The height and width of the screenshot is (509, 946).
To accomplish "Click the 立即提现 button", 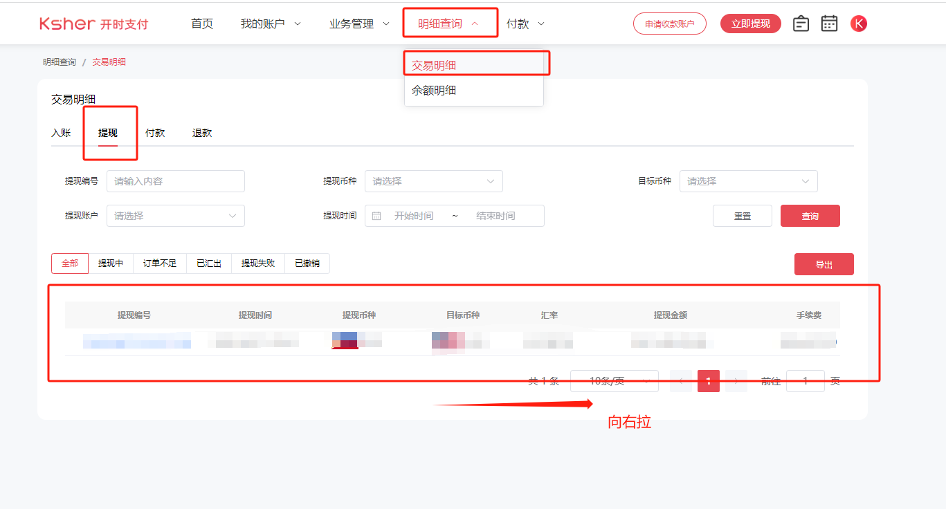I will [750, 23].
